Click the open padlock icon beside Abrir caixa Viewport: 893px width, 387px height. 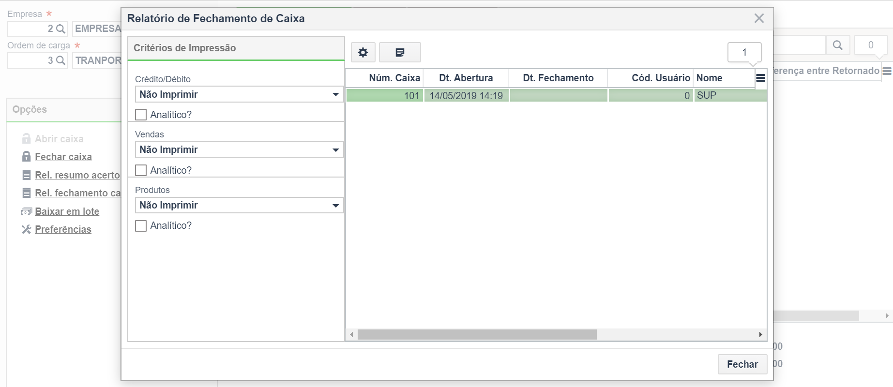pos(27,138)
